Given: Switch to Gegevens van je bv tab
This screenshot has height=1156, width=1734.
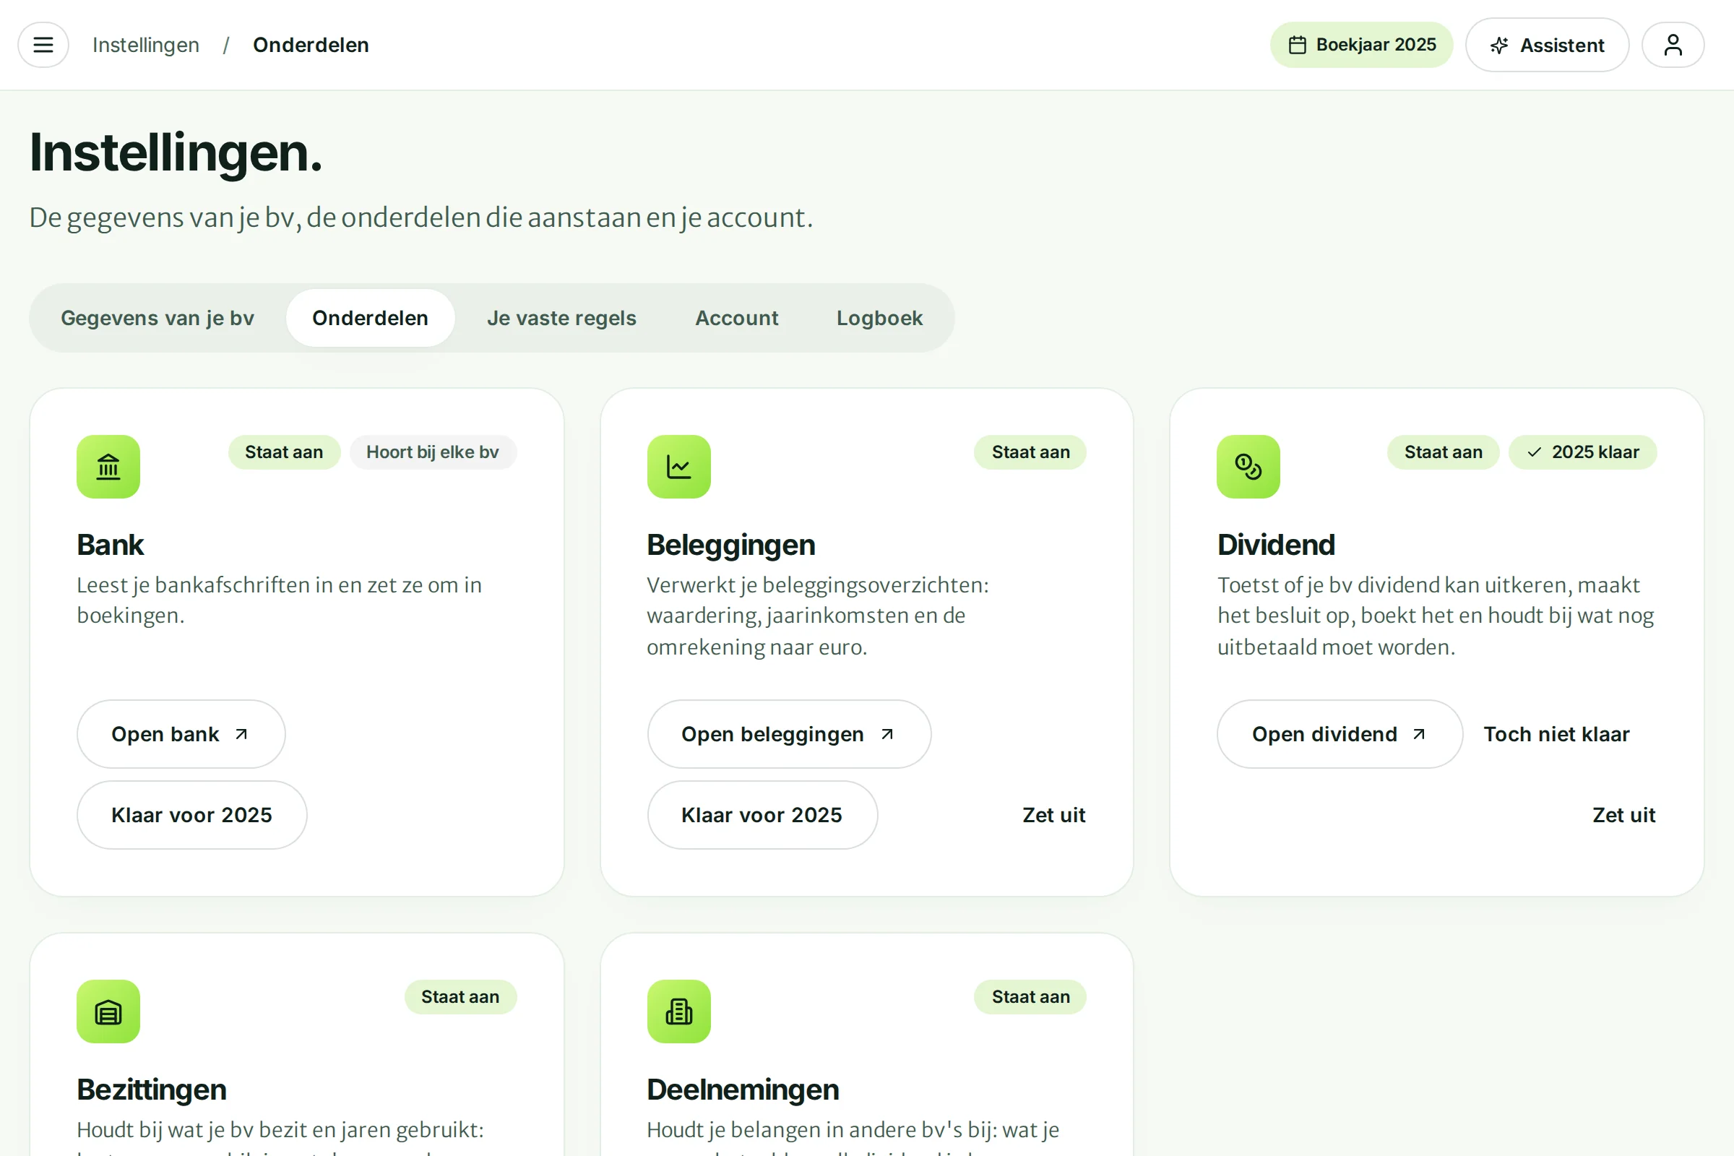Looking at the screenshot, I should 157,318.
